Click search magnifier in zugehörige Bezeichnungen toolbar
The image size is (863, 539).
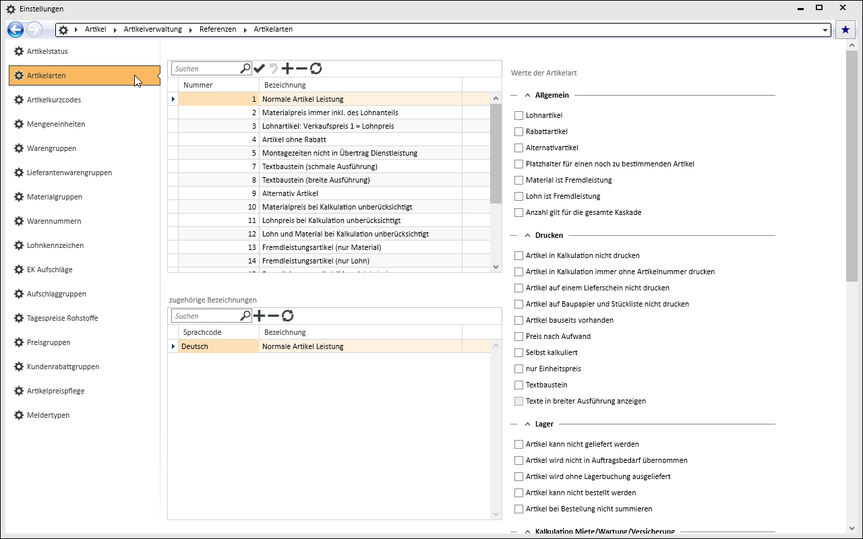245,315
